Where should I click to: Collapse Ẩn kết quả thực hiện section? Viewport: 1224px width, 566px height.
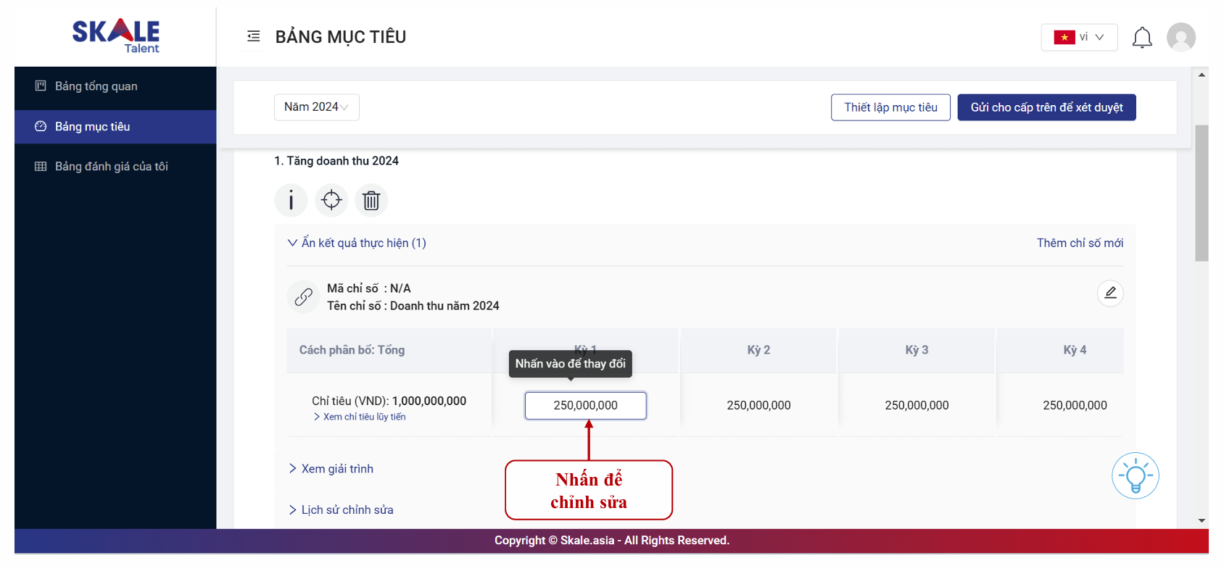point(357,243)
